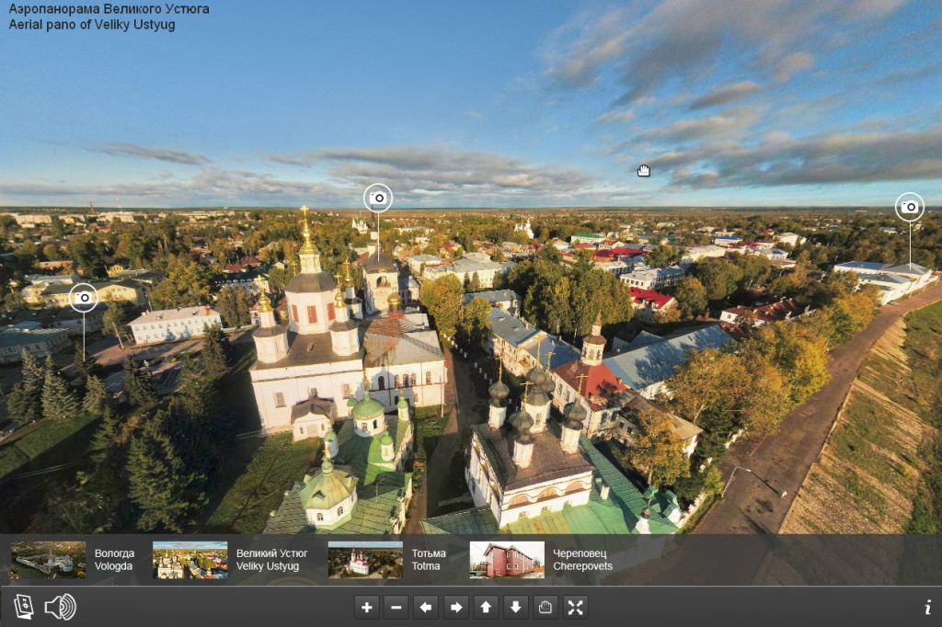The image size is (942, 627).
Task: Toggle the thumbnail gallery panel icon
Action: (x=23, y=607)
